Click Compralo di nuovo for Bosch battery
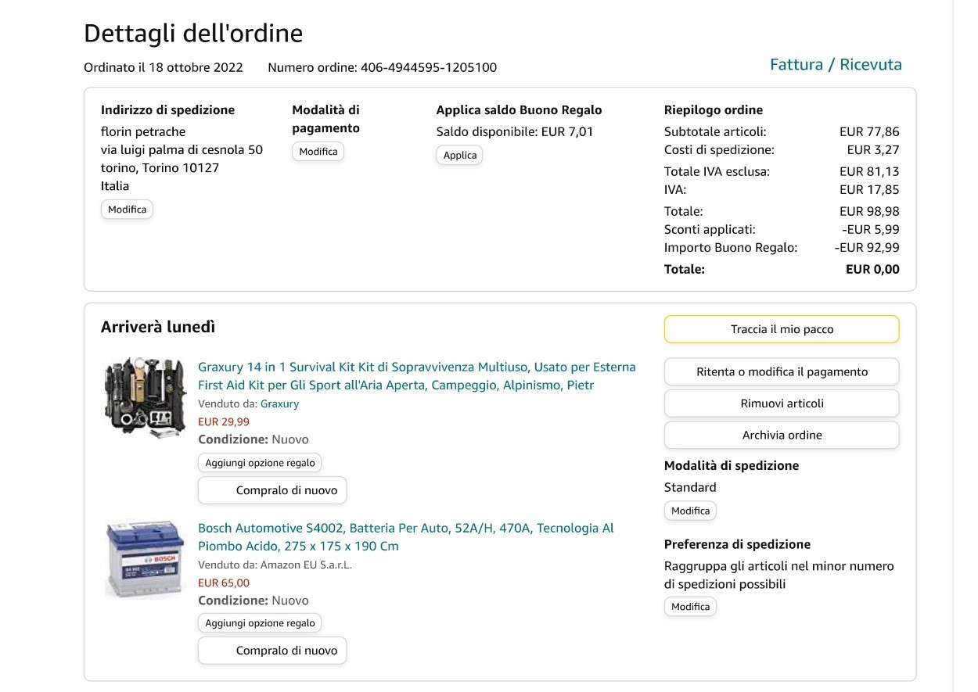The image size is (978, 692). click(x=272, y=651)
